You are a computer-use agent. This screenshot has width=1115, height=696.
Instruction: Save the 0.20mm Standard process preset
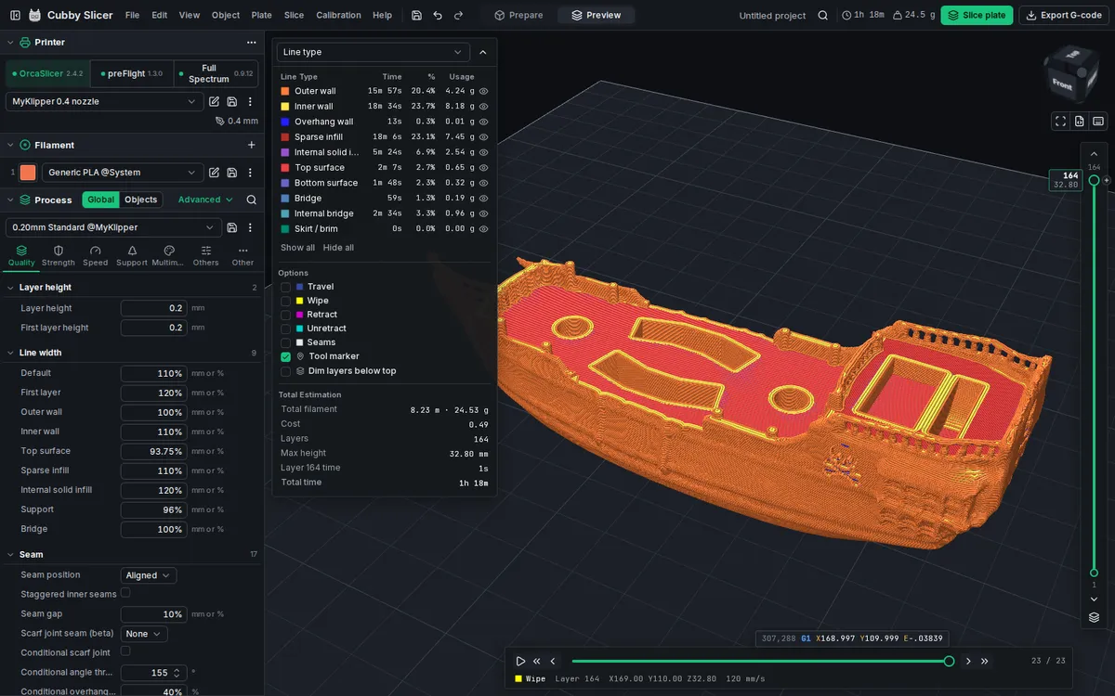coord(232,227)
